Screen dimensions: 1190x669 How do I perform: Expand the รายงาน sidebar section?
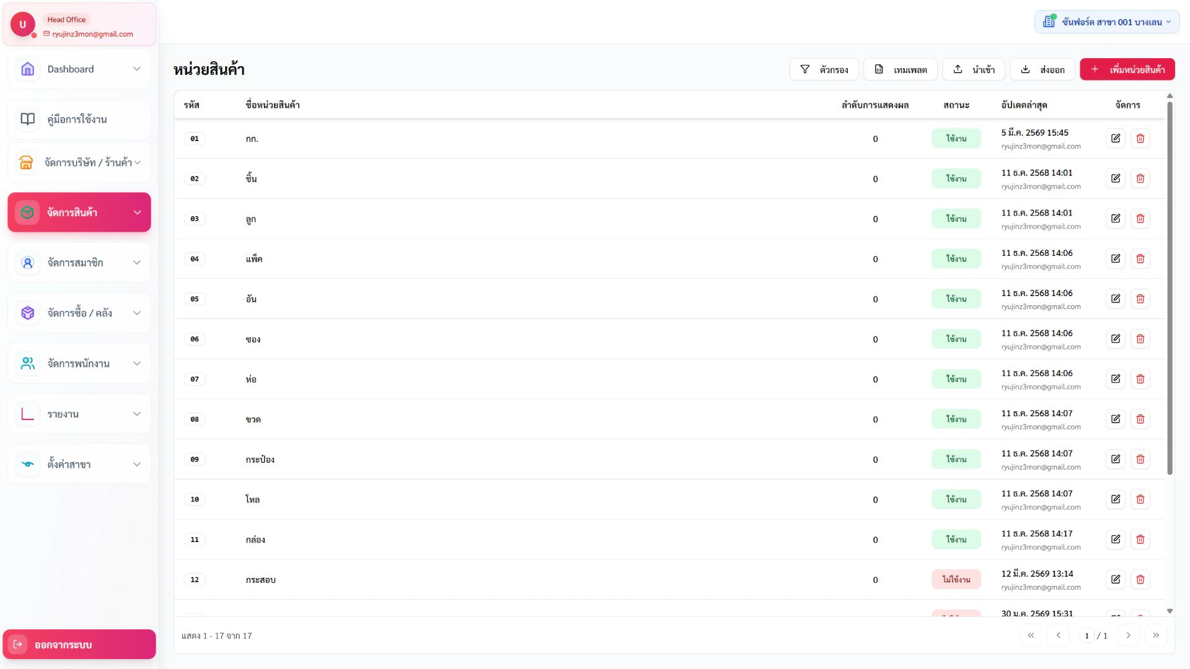tap(79, 414)
